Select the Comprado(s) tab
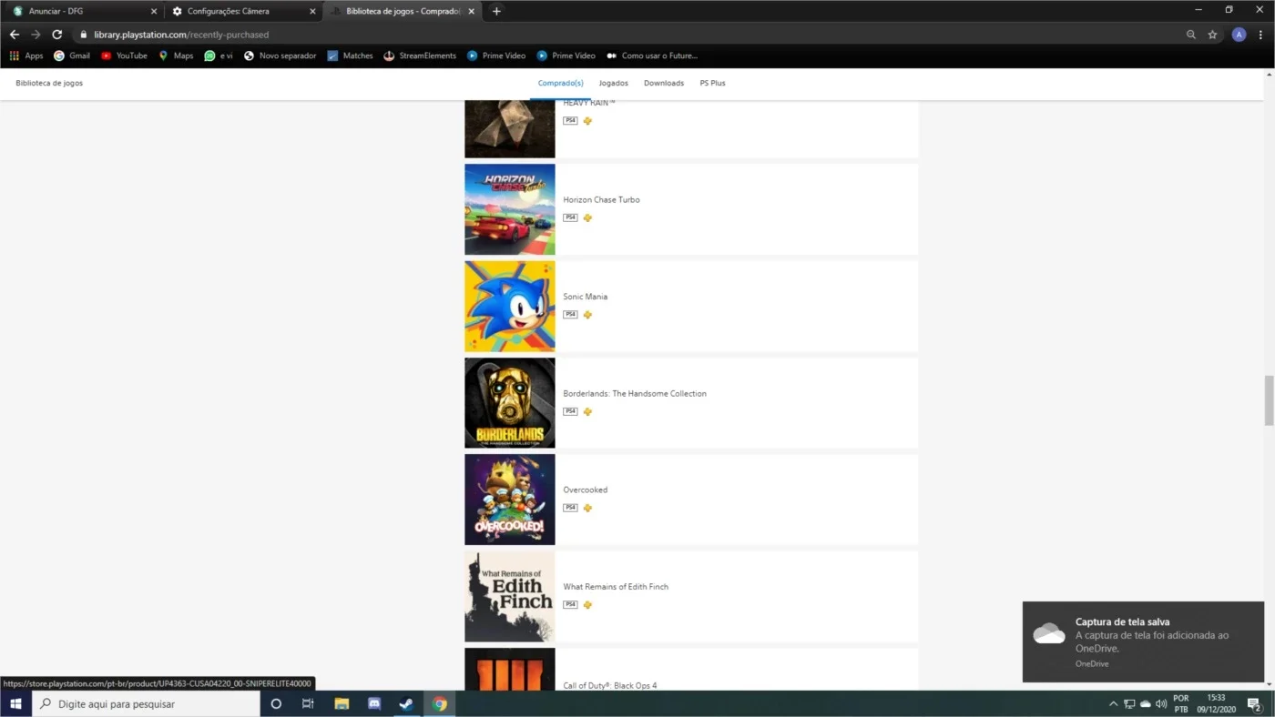 (560, 83)
